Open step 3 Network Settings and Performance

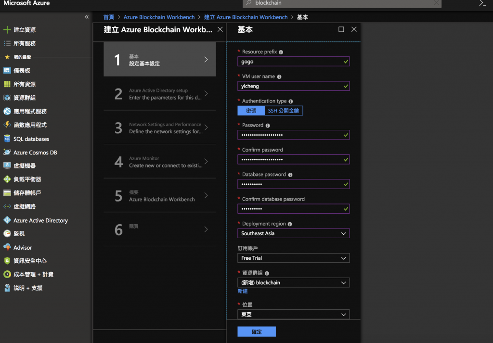[x=160, y=127]
